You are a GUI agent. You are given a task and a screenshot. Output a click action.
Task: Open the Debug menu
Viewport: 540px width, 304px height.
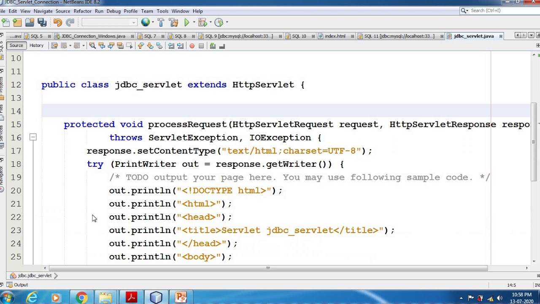coord(113,11)
